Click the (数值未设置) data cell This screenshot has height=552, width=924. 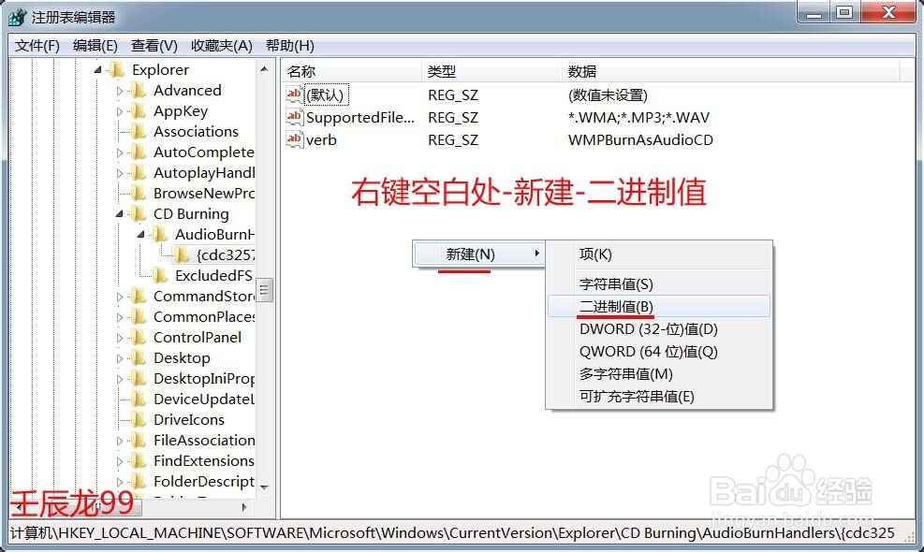(x=608, y=94)
